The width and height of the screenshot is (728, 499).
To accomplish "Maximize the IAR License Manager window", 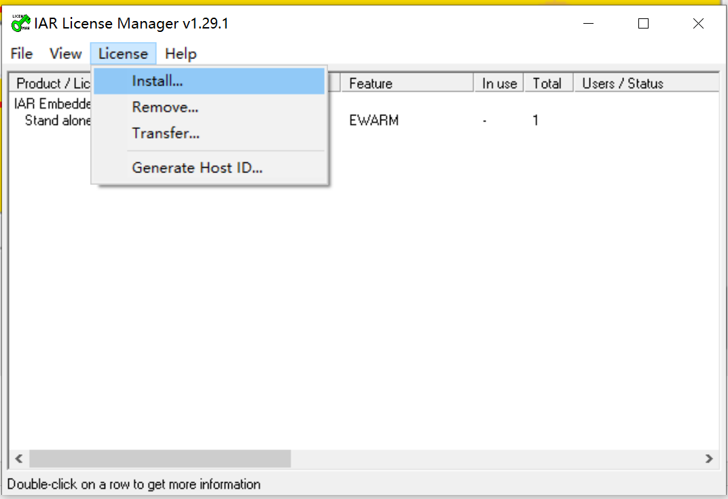I will 644,23.
